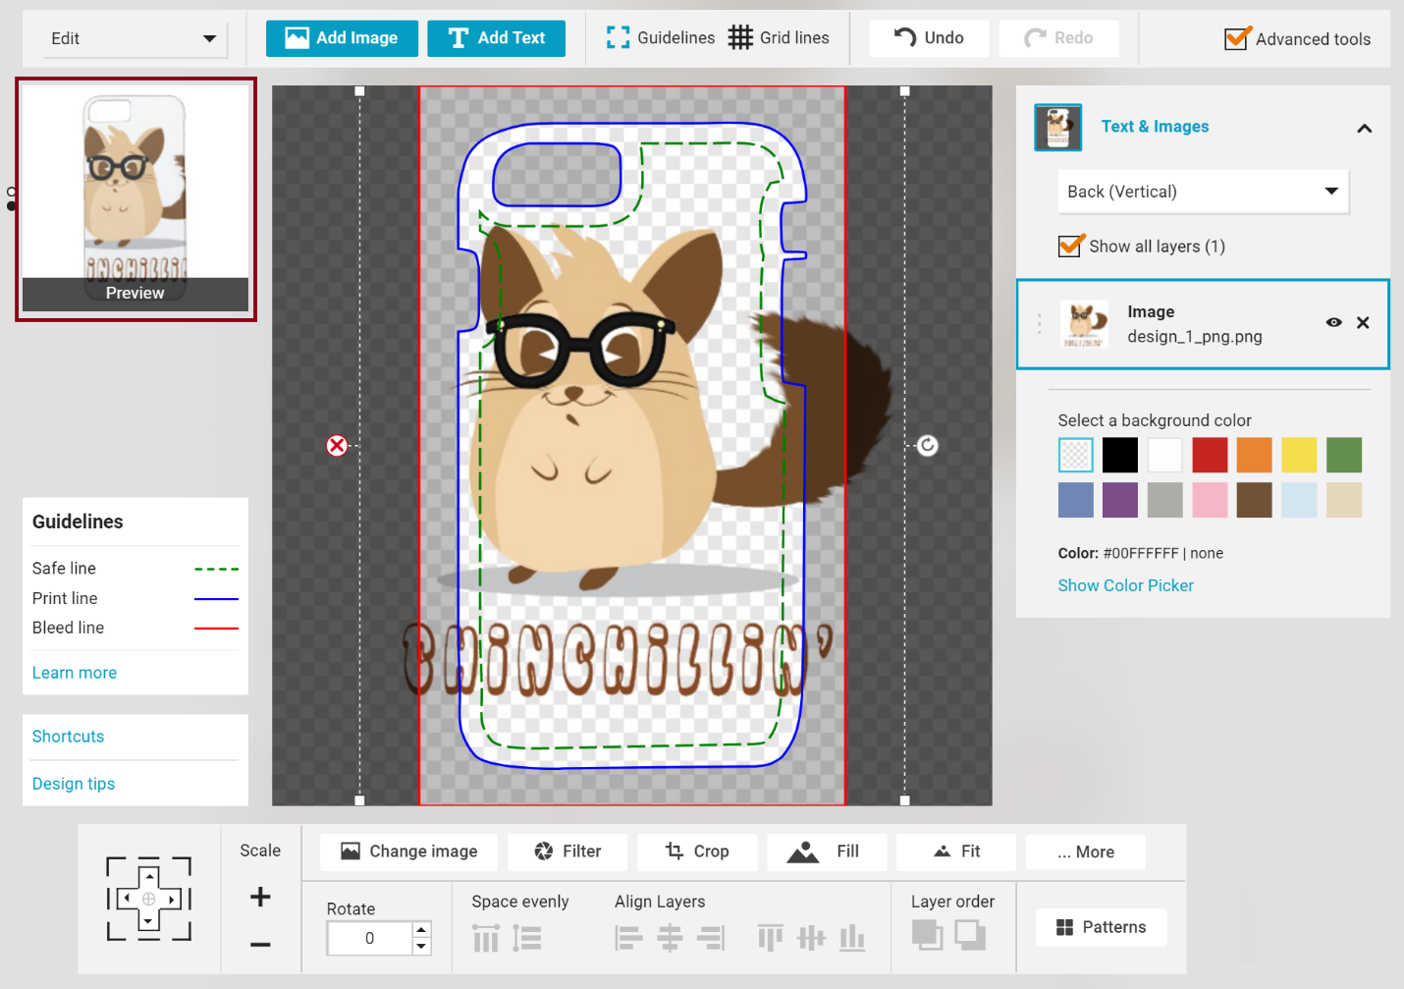Click the Change image button

[x=408, y=852]
